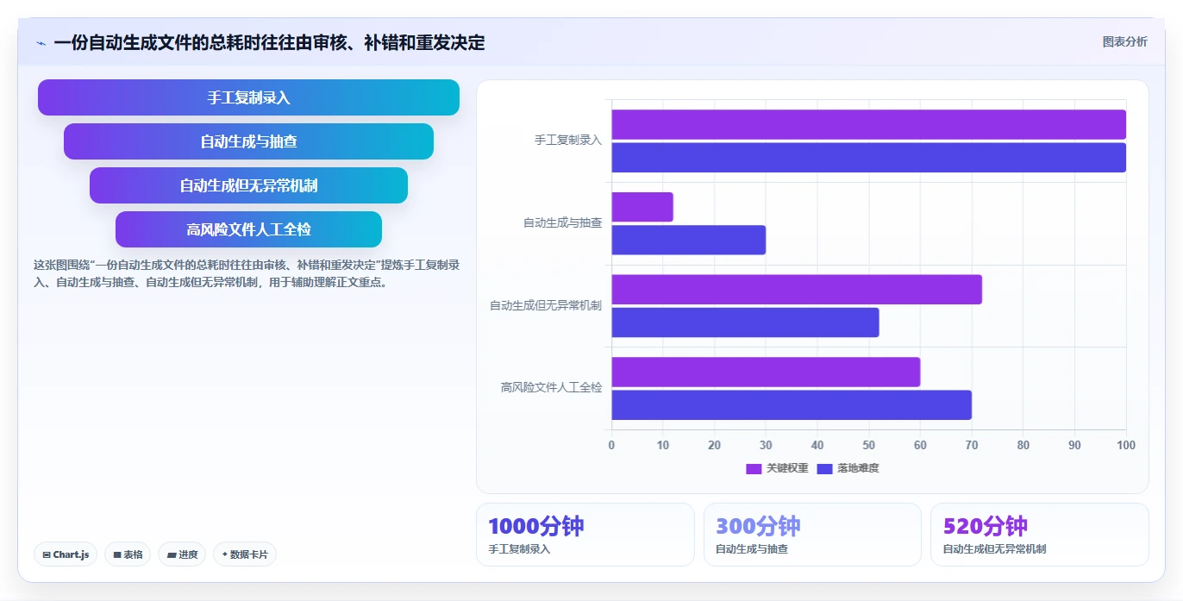This screenshot has height=601, width=1183.
Task: Select the 手工复制录入 funnel stage
Action: (x=248, y=97)
